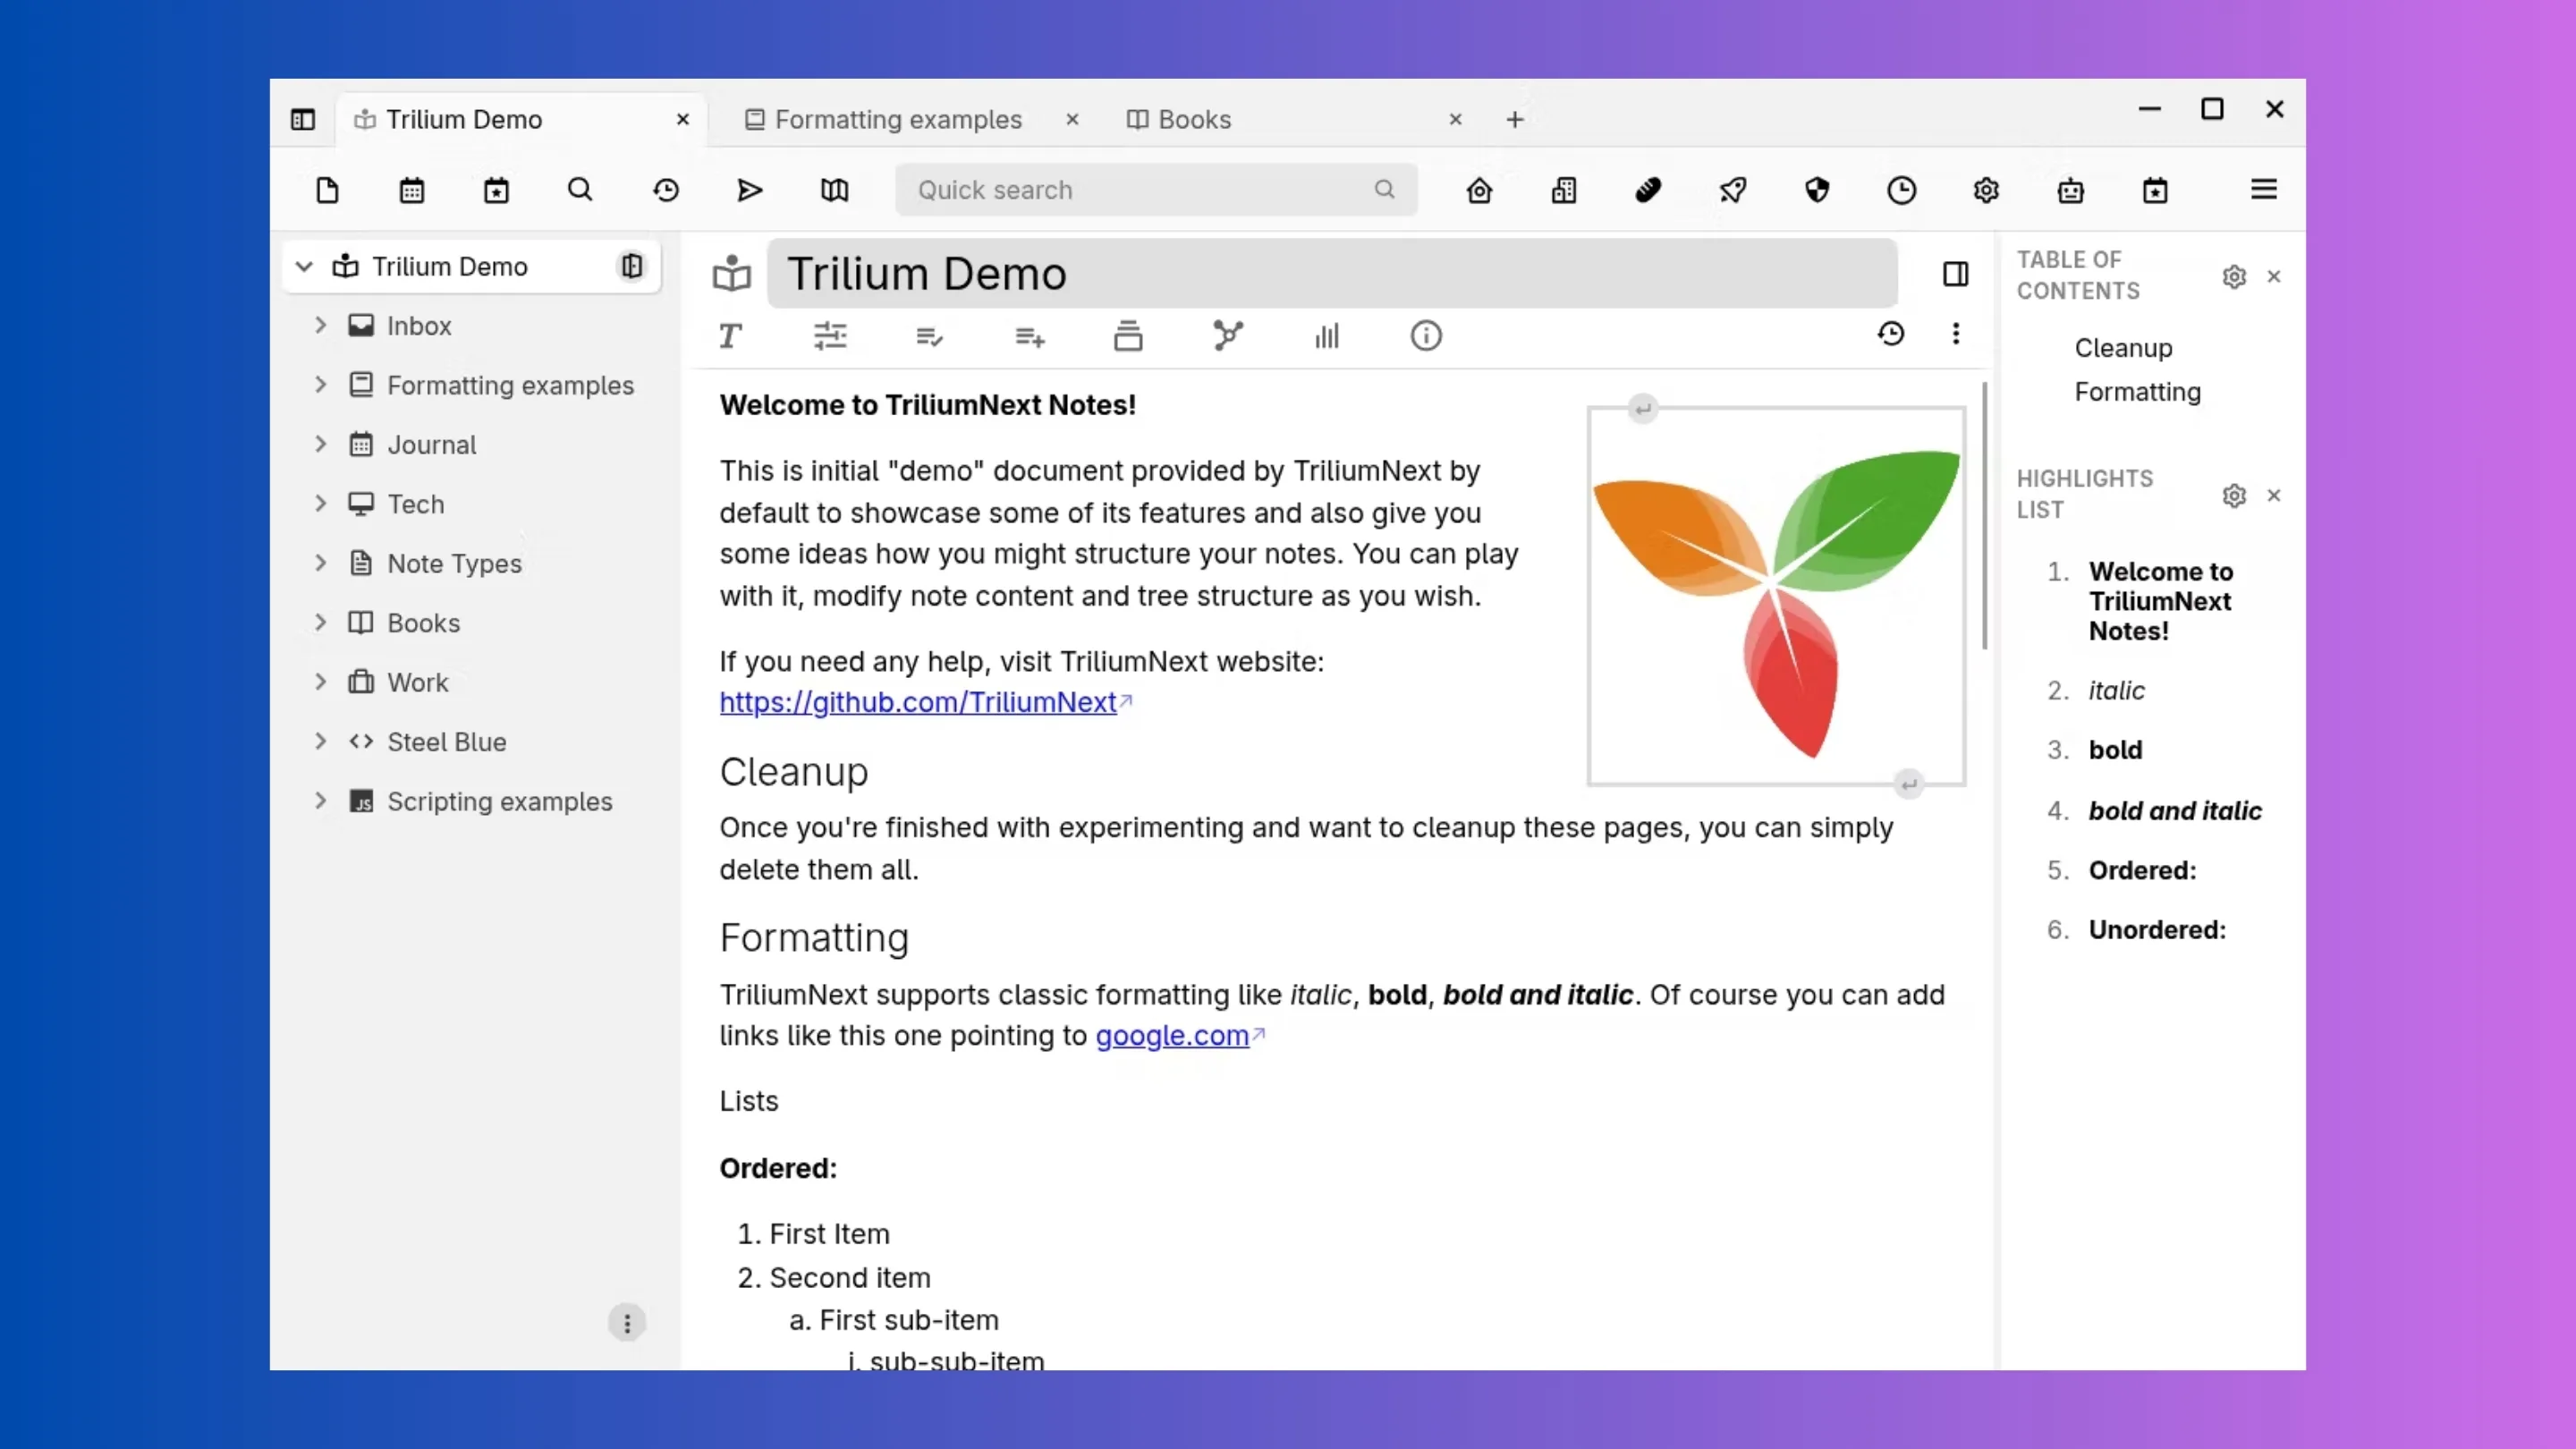The width and height of the screenshot is (2576, 1449).
Task: Close the Formatting examples tab
Action: [1072, 120]
